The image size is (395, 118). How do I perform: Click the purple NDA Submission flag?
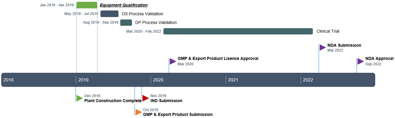click(322, 47)
